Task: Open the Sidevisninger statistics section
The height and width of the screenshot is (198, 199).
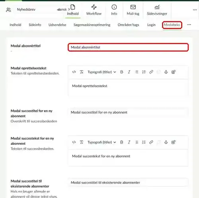Action: click(x=157, y=10)
